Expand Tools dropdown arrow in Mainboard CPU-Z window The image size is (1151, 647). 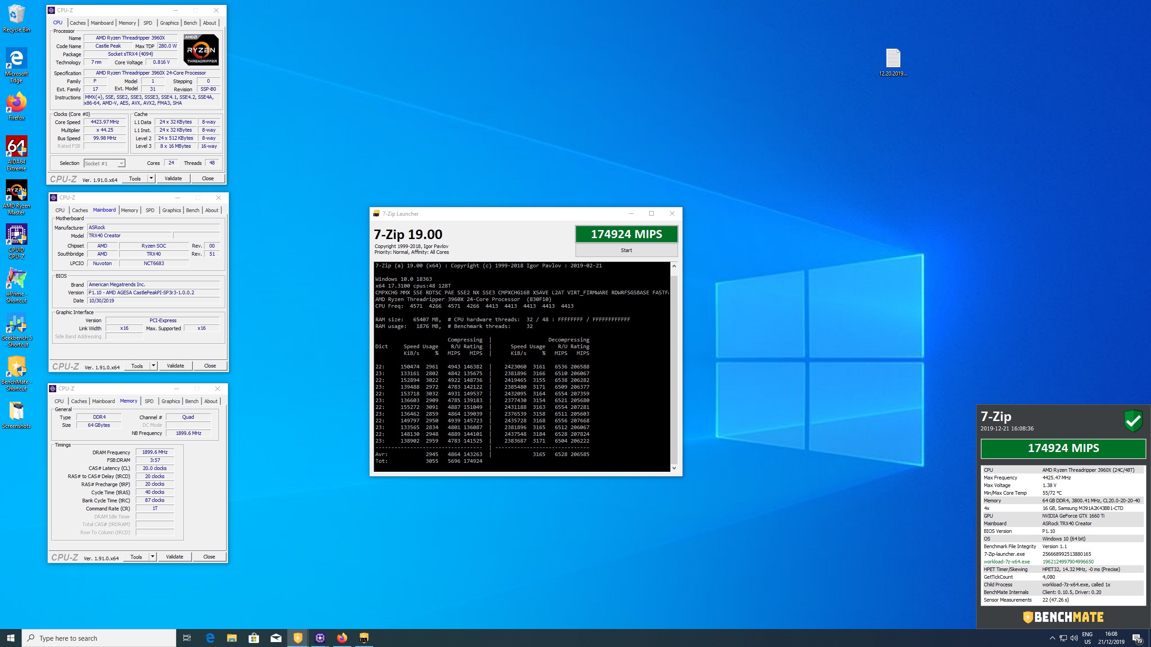click(x=154, y=366)
